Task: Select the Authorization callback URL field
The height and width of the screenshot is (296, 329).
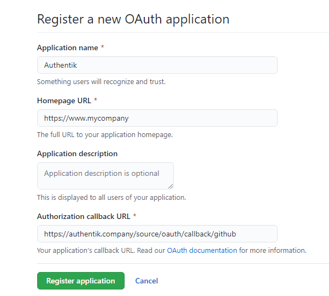Action: coord(157,234)
